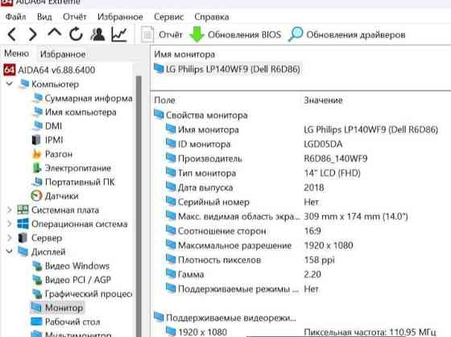Click the Портативный ПК laptop icon

(37, 182)
